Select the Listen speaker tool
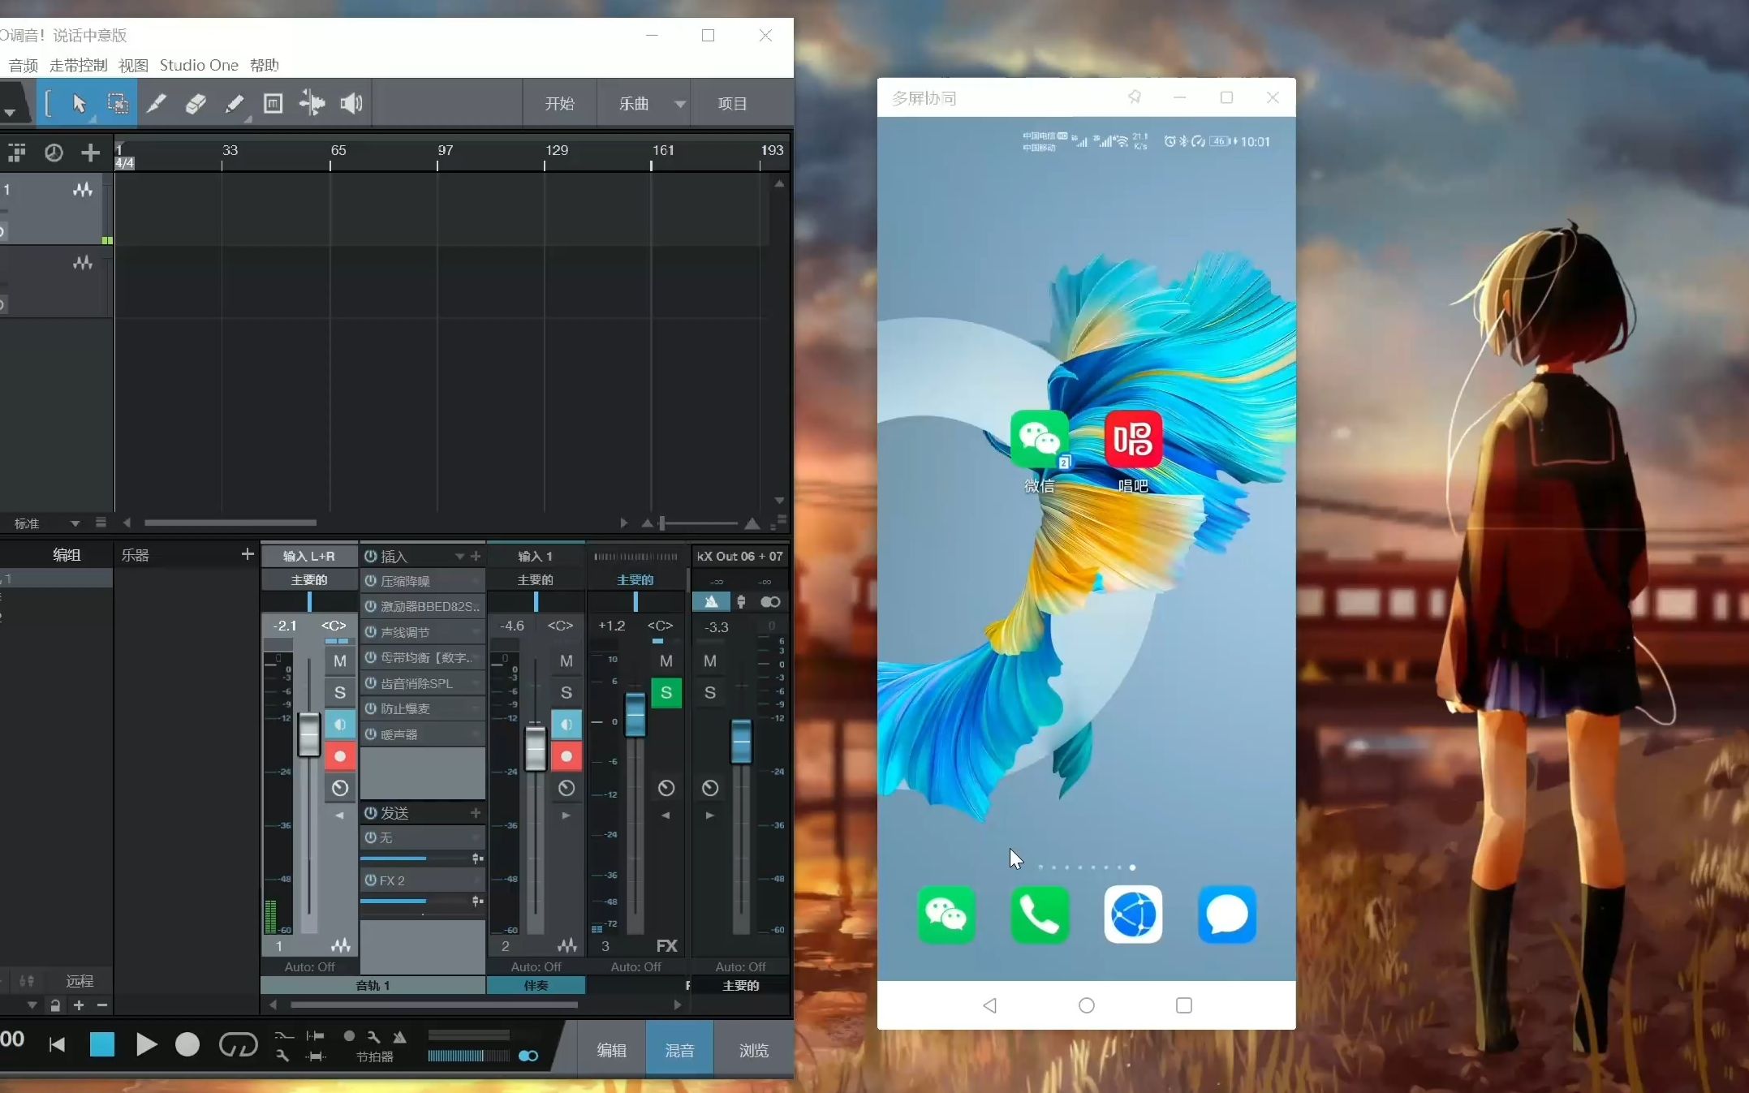The height and width of the screenshot is (1093, 1749). coord(351,103)
